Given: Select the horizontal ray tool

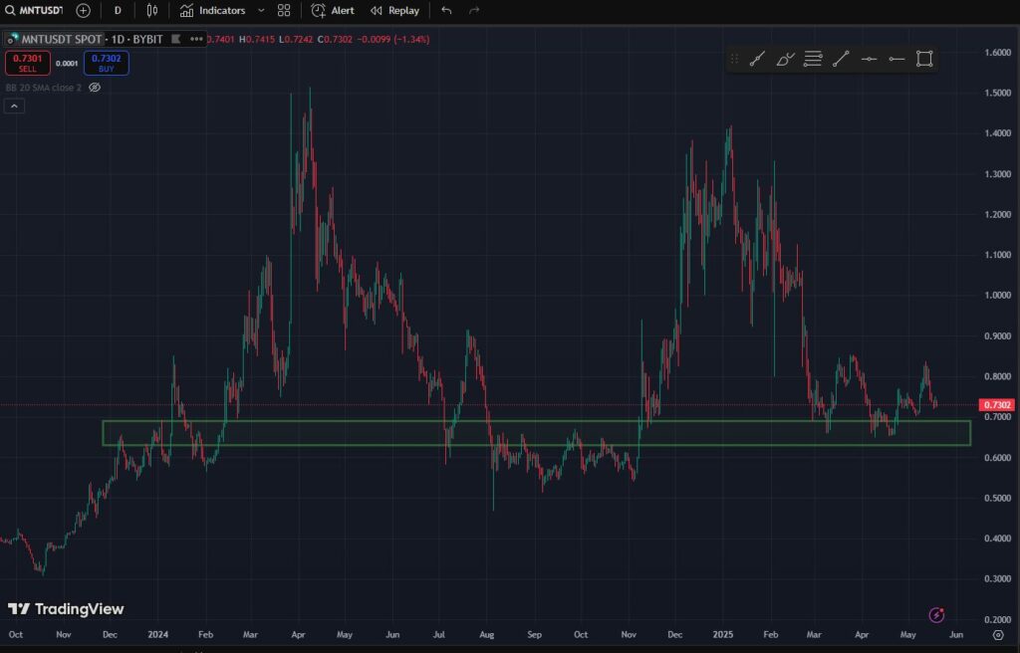Looking at the screenshot, I should coord(895,59).
